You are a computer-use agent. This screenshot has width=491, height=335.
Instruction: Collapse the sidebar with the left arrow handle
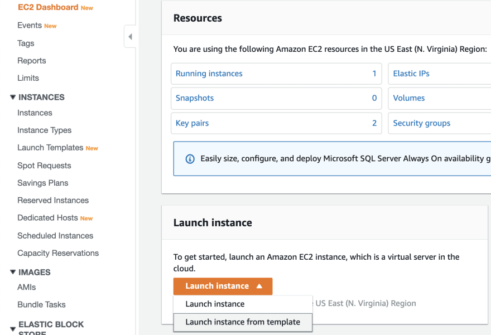tap(130, 37)
